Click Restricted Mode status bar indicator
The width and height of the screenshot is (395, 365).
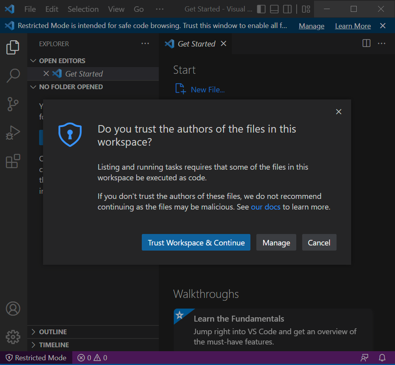(x=36, y=358)
